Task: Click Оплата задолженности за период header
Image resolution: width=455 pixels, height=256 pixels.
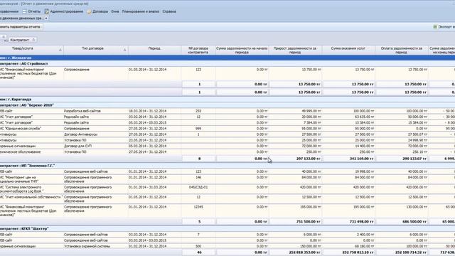Action: [401, 50]
